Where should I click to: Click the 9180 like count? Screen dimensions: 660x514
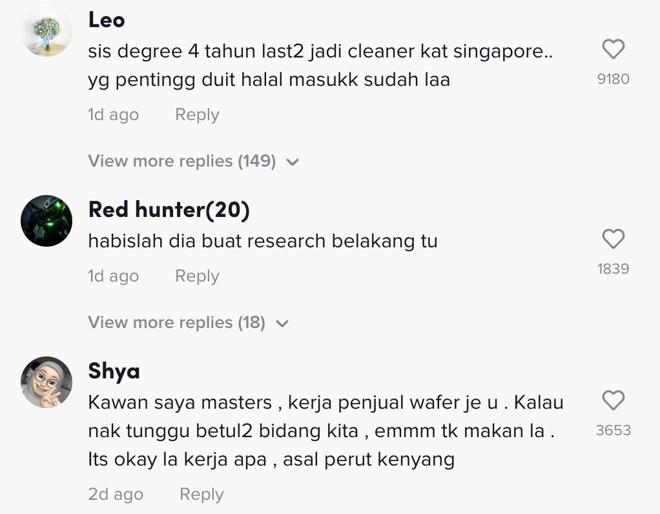pos(613,79)
